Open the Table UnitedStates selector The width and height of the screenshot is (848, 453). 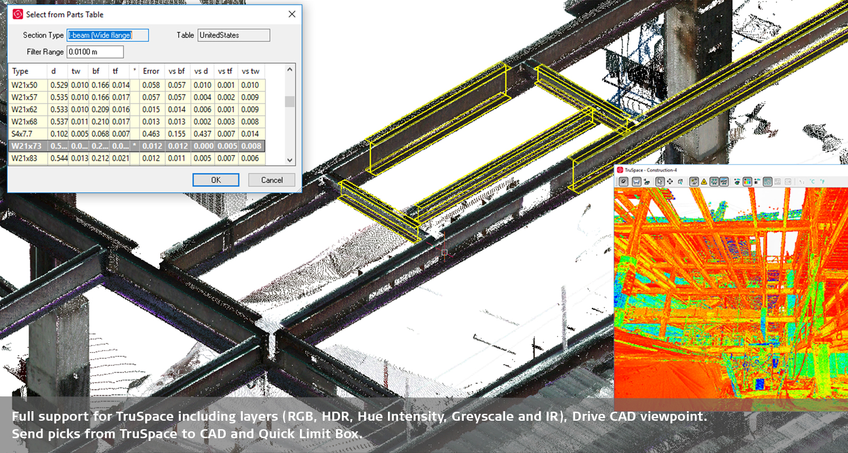(x=233, y=35)
